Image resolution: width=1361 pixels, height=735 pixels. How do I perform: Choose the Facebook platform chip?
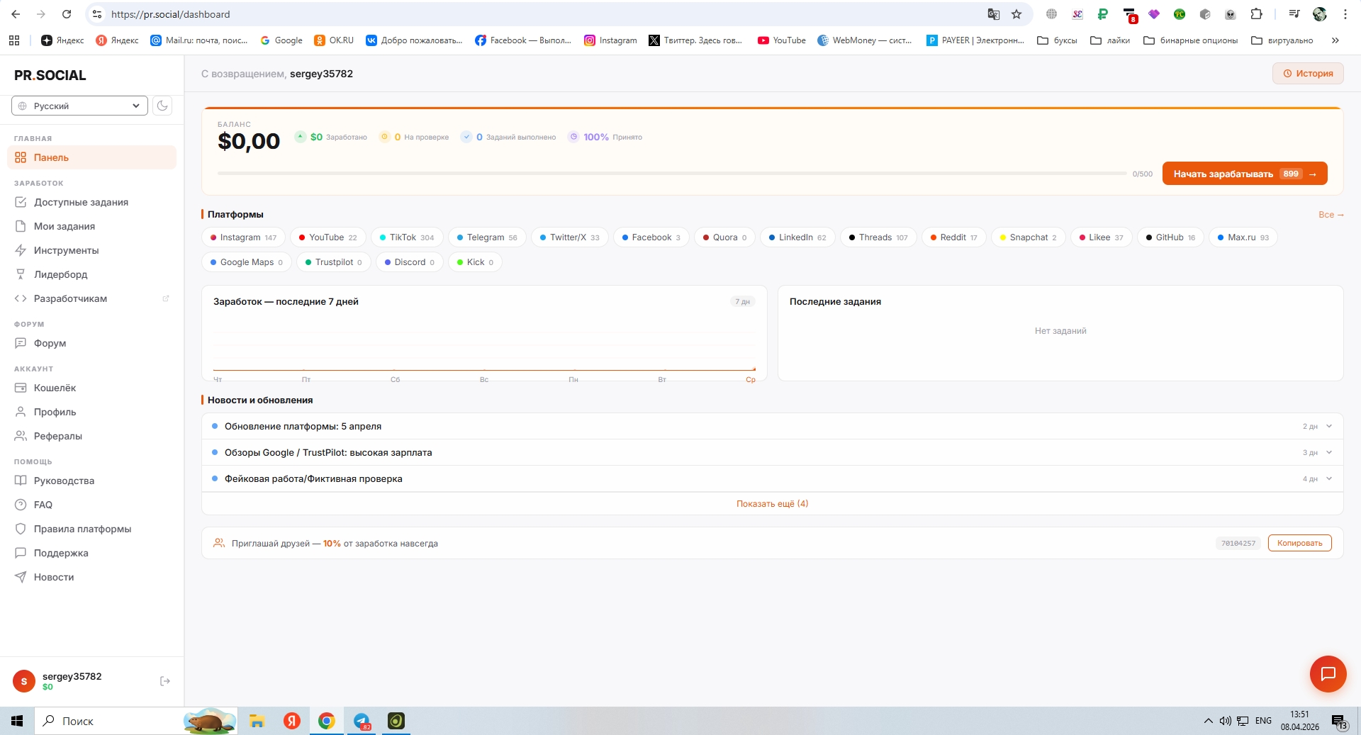click(651, 237)
